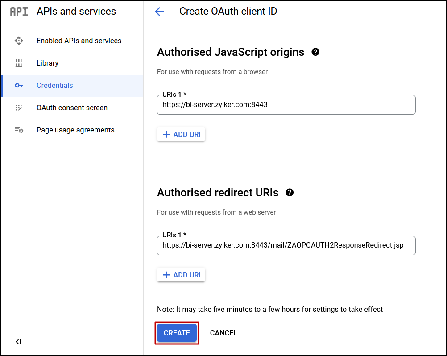447x356 pixels.
Task: Open help for Authorised redirect URIs
Action: (290, 192)
